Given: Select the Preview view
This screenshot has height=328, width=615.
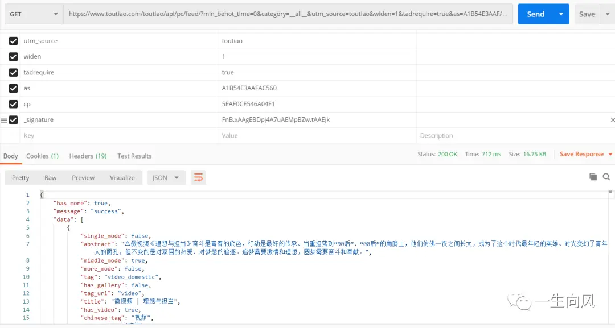Looking at the screenshot, I should click(83, 178).
